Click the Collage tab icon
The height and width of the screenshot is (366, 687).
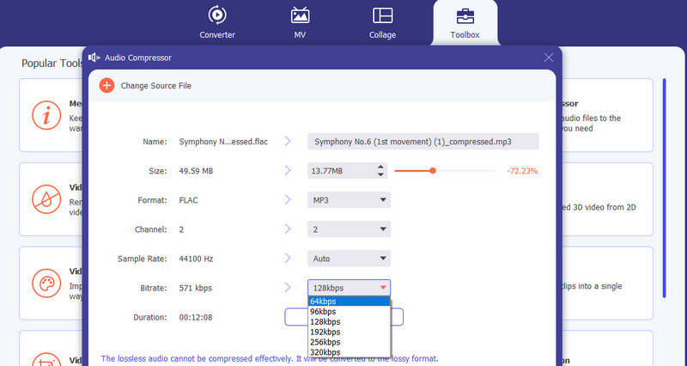[382, 23]
